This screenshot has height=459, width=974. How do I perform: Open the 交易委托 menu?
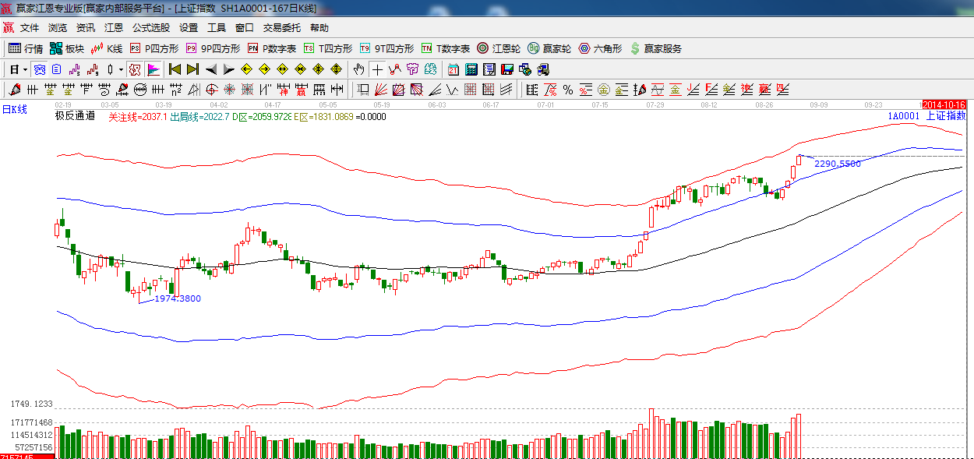point(281,28)
